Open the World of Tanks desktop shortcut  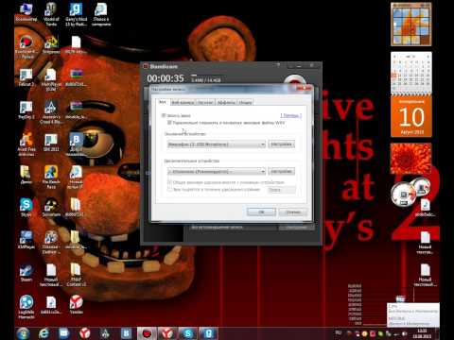click(x=51, y=14)
